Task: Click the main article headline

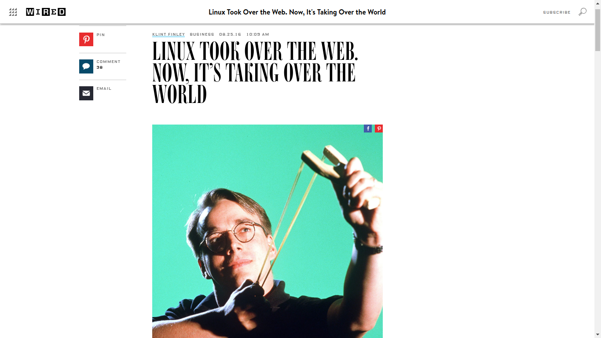Action: [x=255, y=73]
